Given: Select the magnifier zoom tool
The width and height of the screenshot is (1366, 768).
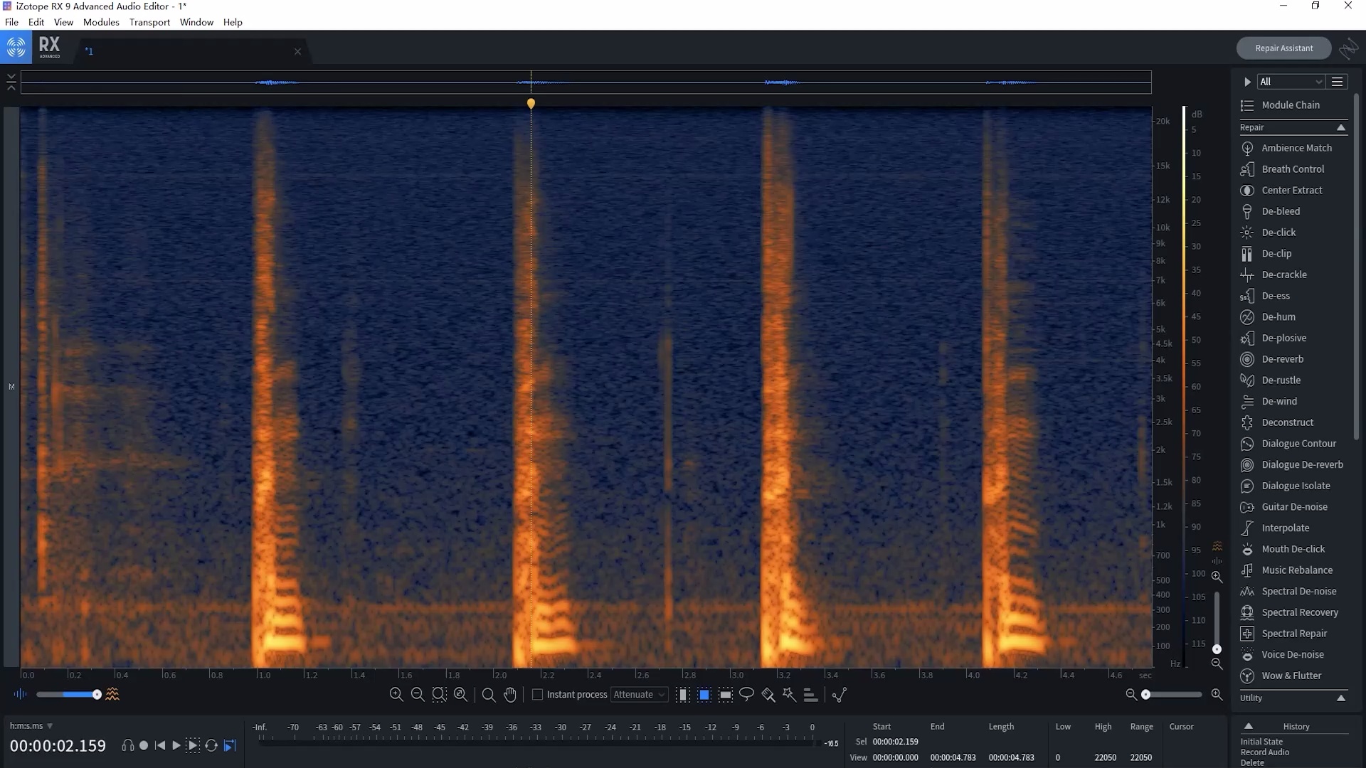Looking at the screenshot, I should (489, 695).
